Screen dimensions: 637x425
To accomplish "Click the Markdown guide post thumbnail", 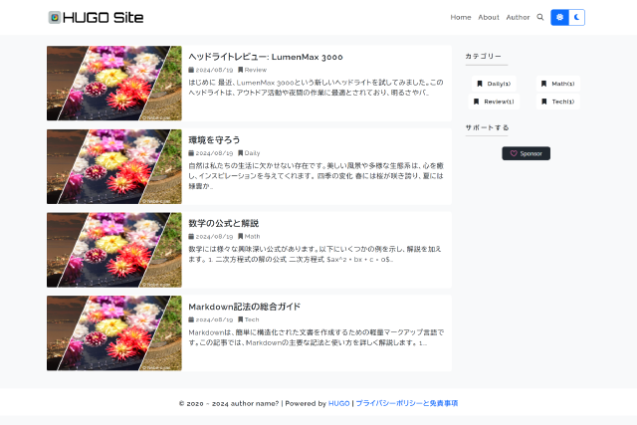I will 113,332.
